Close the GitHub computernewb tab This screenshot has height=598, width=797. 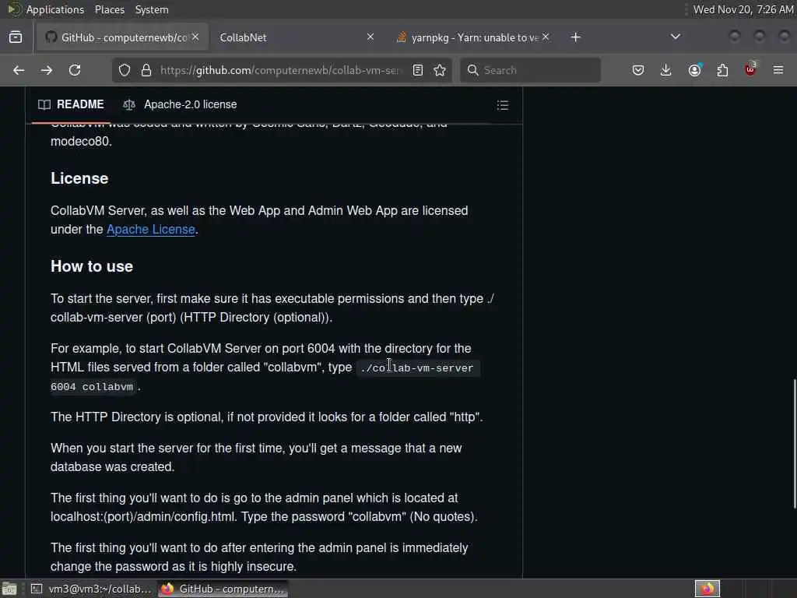(x=195, y=37)
